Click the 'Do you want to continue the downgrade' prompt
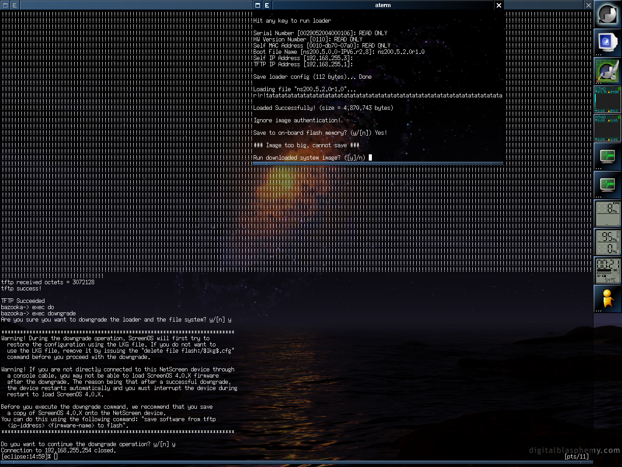Viewport: 622px width, 467px height. (x=88, y=444)
